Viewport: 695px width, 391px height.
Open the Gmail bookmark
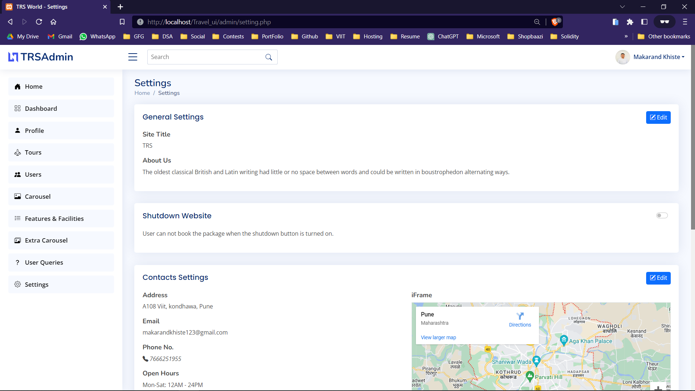(60, 37)
